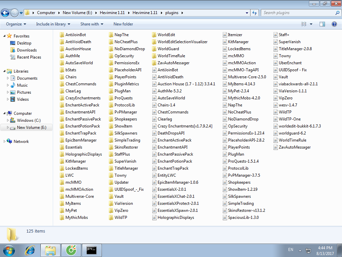The image size is (342, 257).
Task: Select Recent Places in Favorites
Action: click(29, 57)
